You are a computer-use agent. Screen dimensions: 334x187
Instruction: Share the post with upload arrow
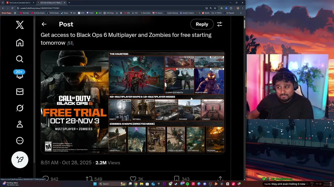[220, 179]
